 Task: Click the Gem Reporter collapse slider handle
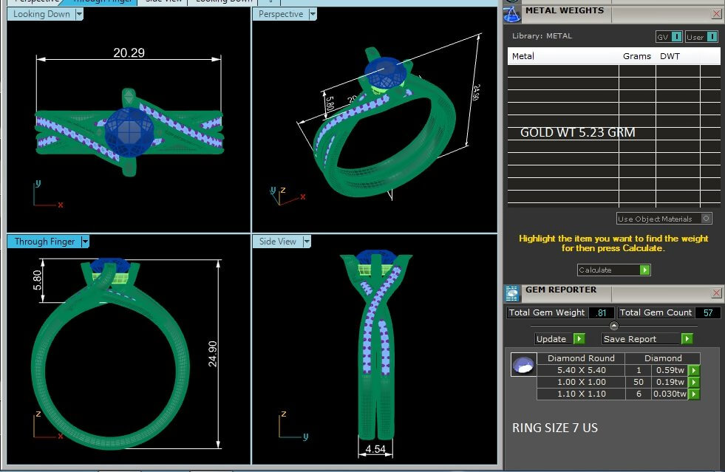[x=613, y=326]
